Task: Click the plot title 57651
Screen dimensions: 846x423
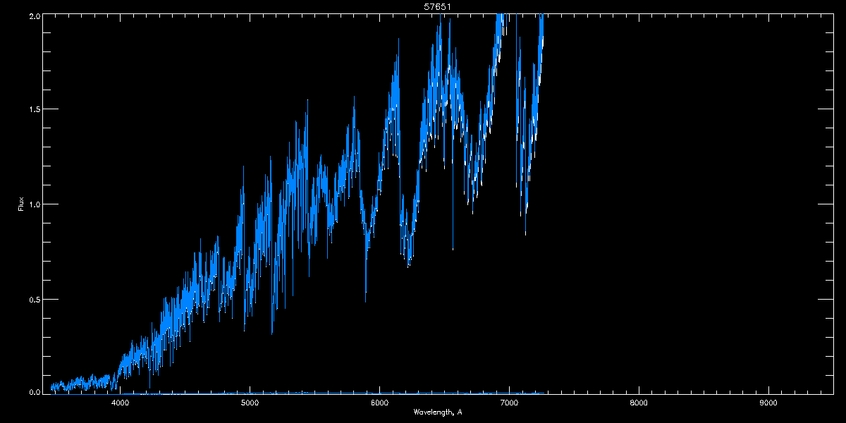Action: click(x=438, y=6)
